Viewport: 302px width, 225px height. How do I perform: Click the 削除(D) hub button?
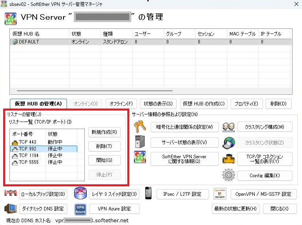(278, 104)
